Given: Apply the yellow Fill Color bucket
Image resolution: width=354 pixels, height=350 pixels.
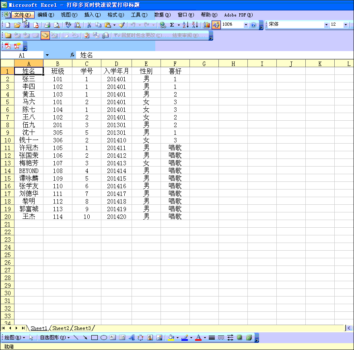Looking at the screenshot, I should point(171,338).
